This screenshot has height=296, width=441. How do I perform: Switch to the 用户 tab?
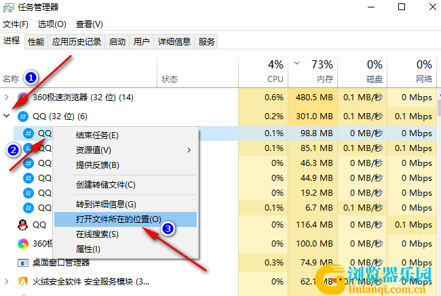[142, 42]
